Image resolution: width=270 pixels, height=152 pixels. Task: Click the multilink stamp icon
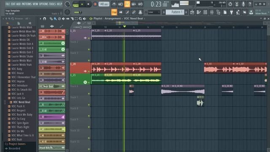point(140,12)
